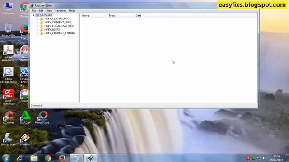The width and height of the screenshot is (289, 162).
Task: Open the View menu
Action: 49,11
